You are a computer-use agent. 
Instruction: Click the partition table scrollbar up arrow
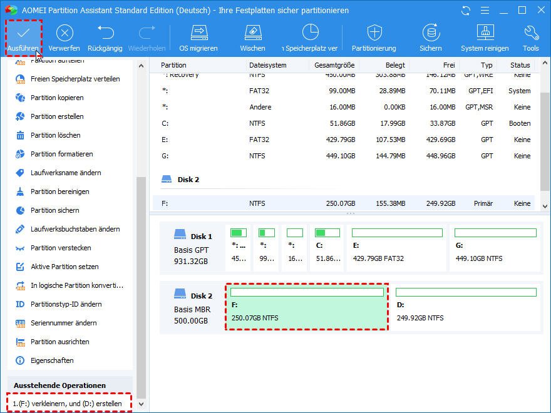pyautogui.click(x=545, y=63)
